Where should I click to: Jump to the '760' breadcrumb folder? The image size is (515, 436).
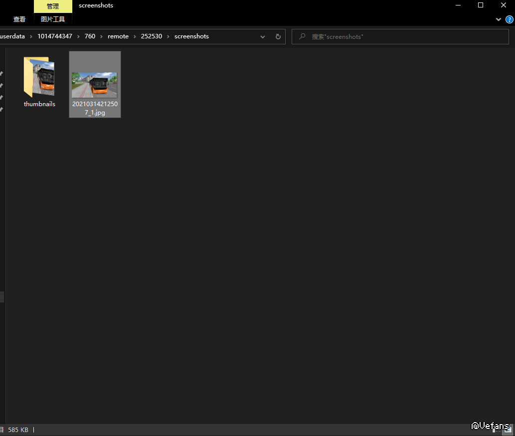90,37
